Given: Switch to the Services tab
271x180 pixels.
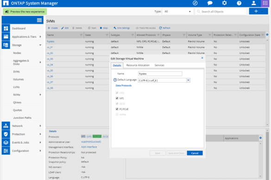Looking at the screenshot, I should [159, 65].
